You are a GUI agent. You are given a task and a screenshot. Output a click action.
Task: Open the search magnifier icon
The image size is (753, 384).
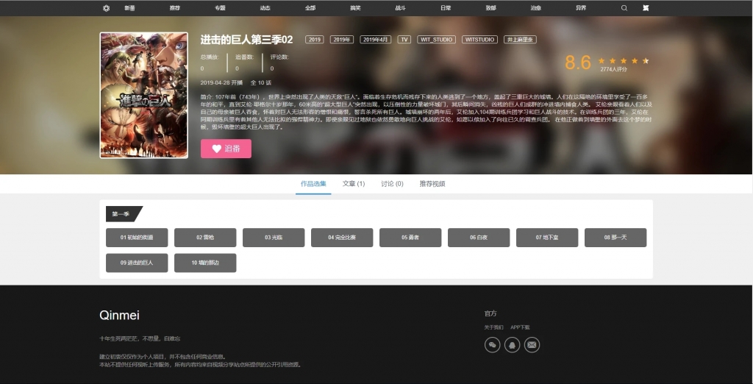coord(624,8)
